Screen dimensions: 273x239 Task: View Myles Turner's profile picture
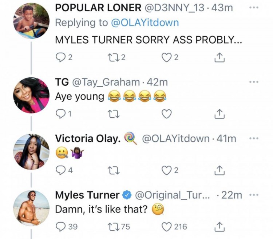click(x=31, y=208)
